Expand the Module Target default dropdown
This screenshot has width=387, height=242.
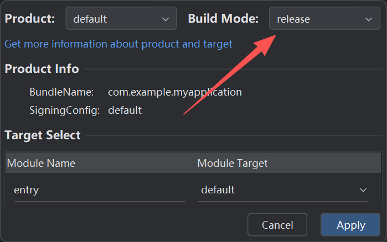[x=282, y=190]
